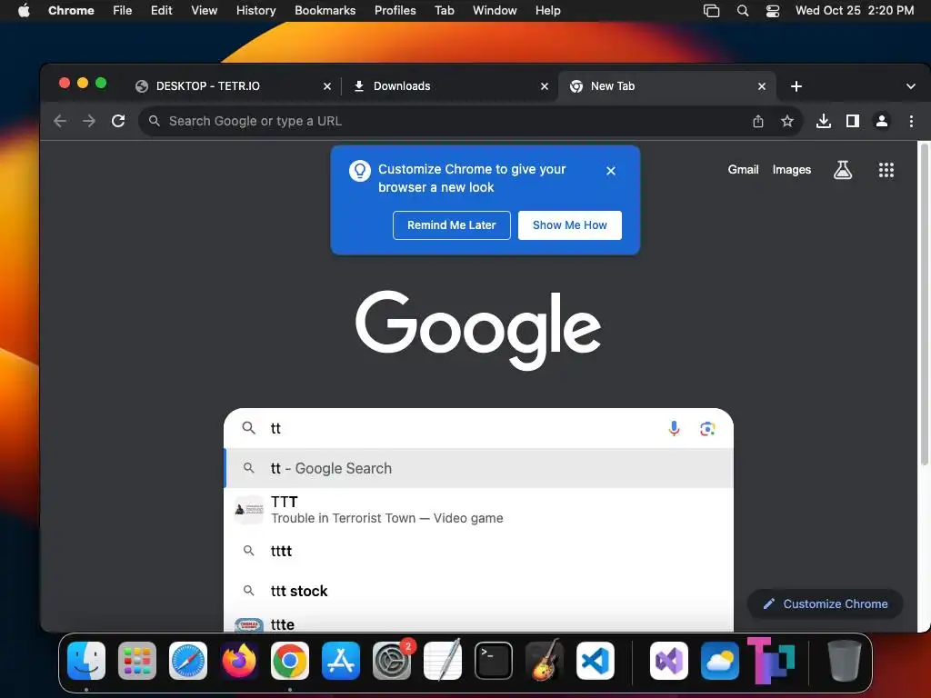
Task: Open the Trash in the dock
Action: click(845, 661)
